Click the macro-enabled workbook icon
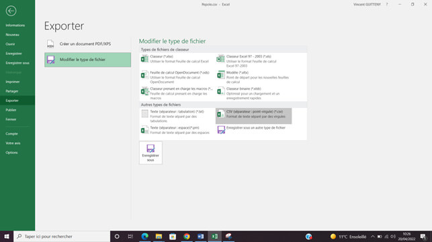The height and width of the screenshot is (242, 432). point(144,90)
